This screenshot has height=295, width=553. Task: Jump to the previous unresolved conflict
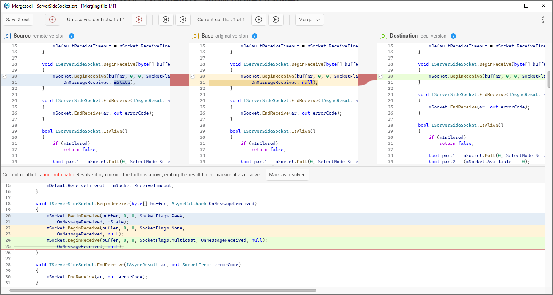click(x=52, y=19)
